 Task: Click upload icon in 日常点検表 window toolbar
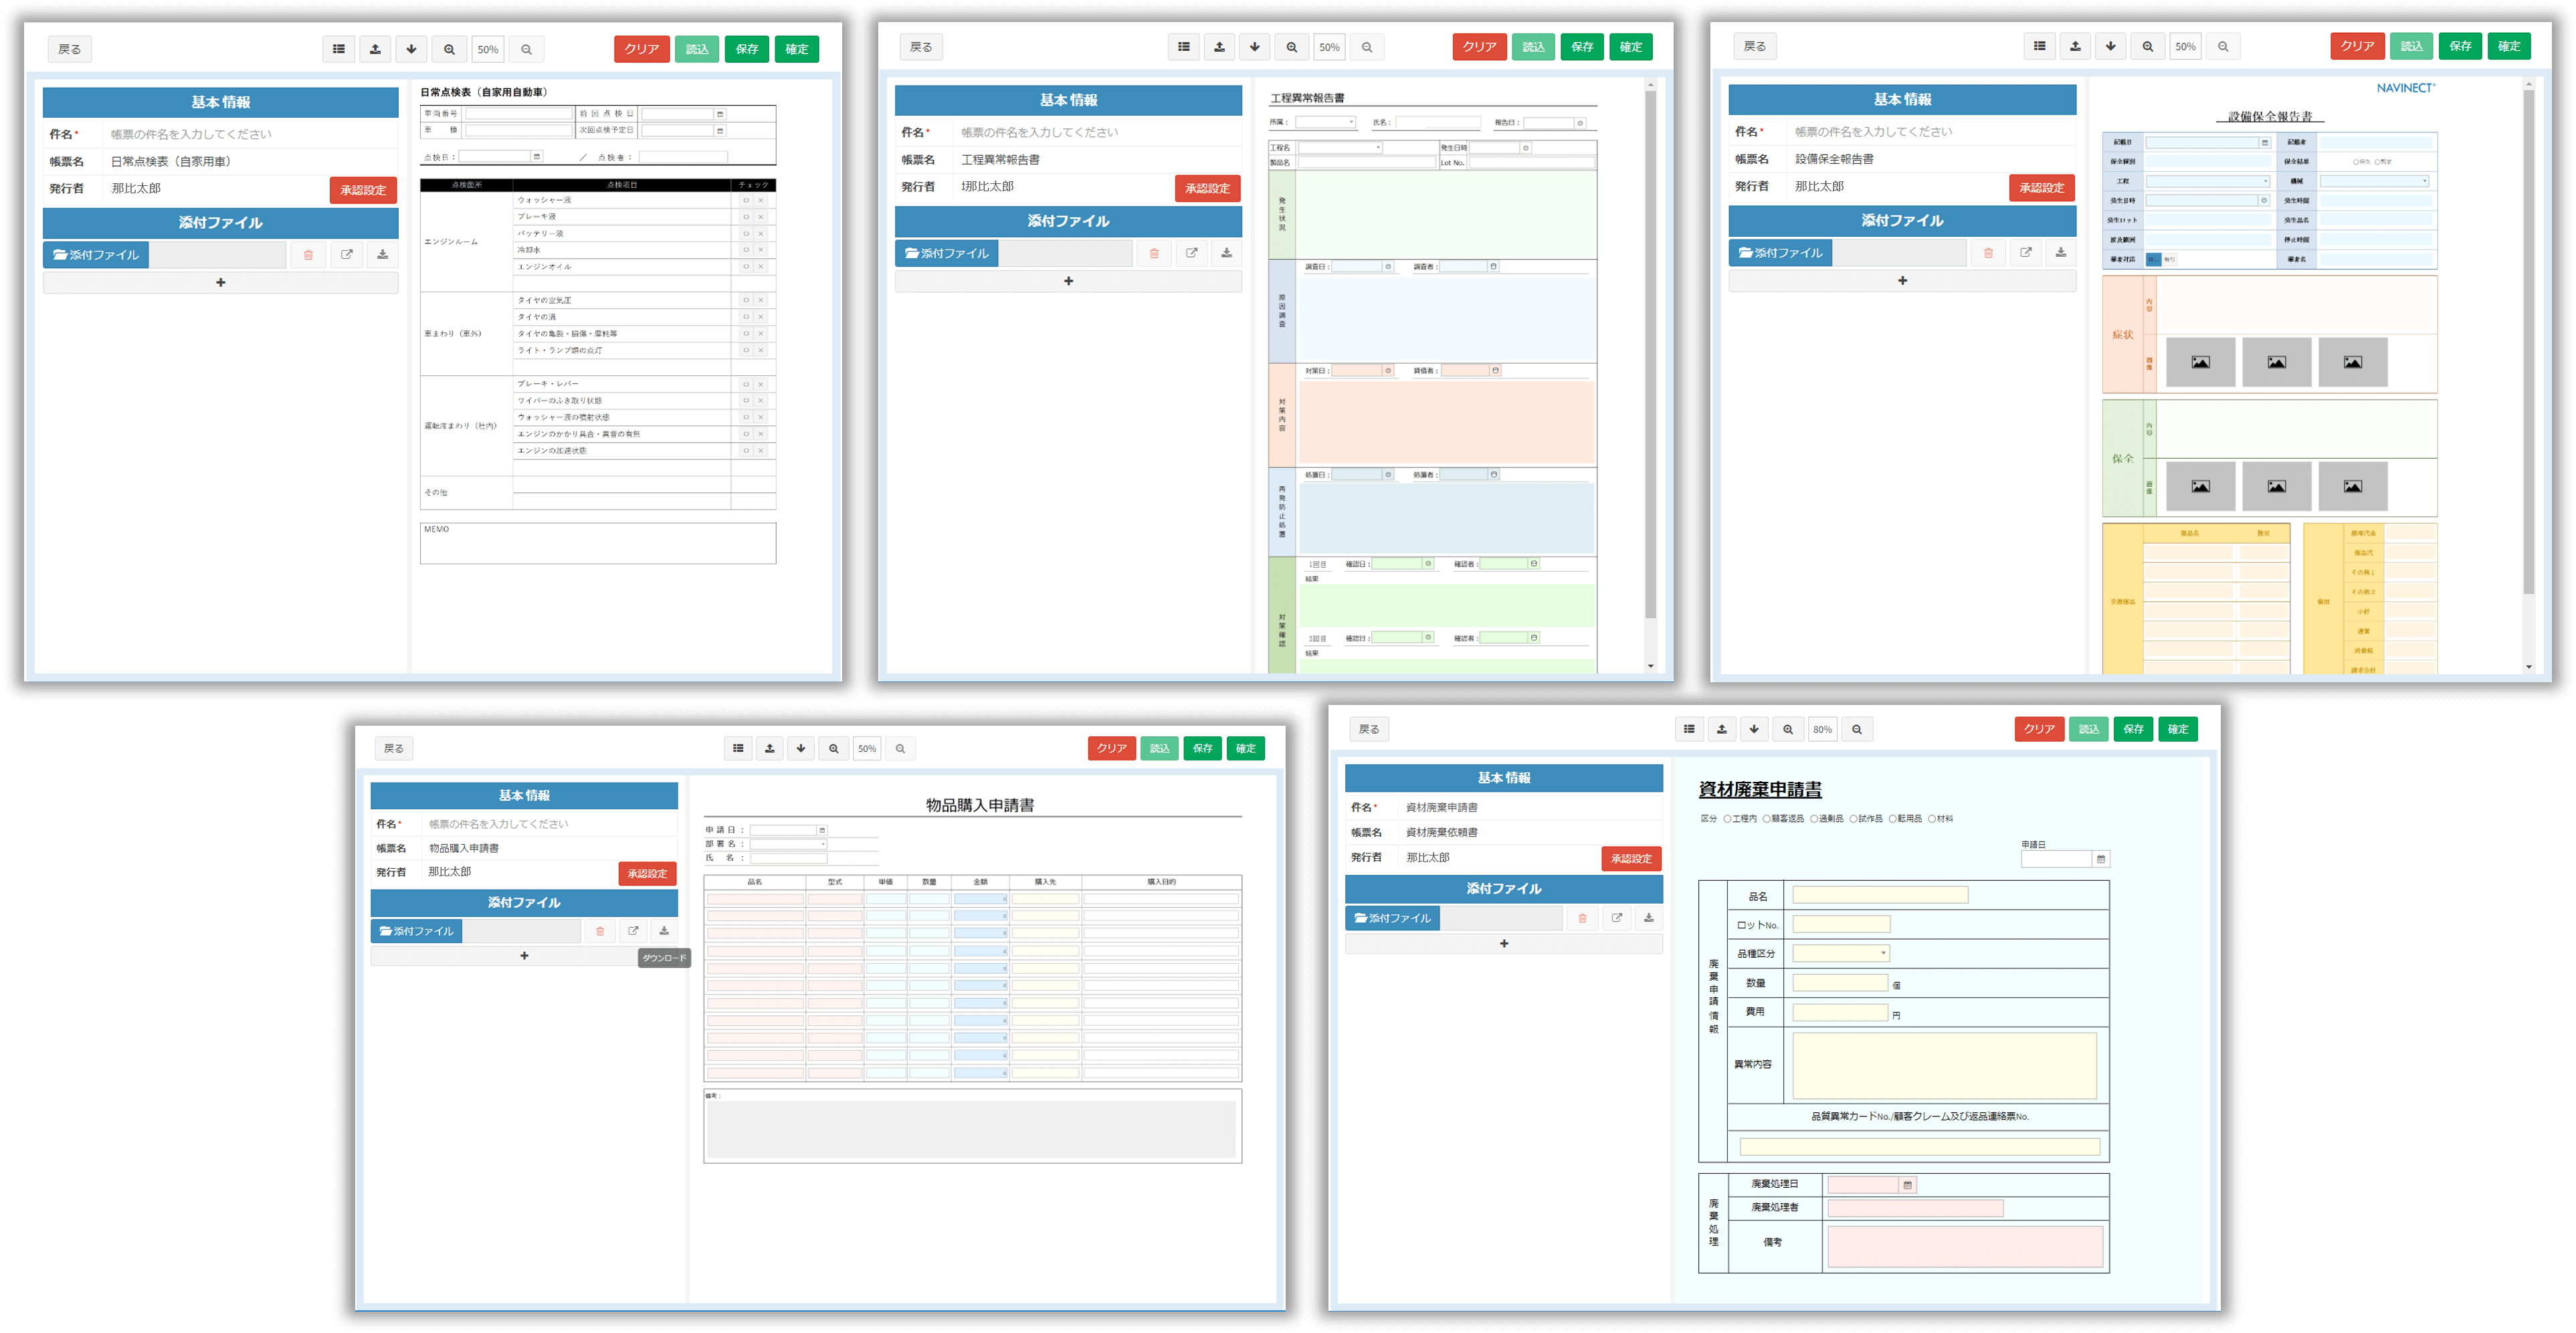click(375, 49)
